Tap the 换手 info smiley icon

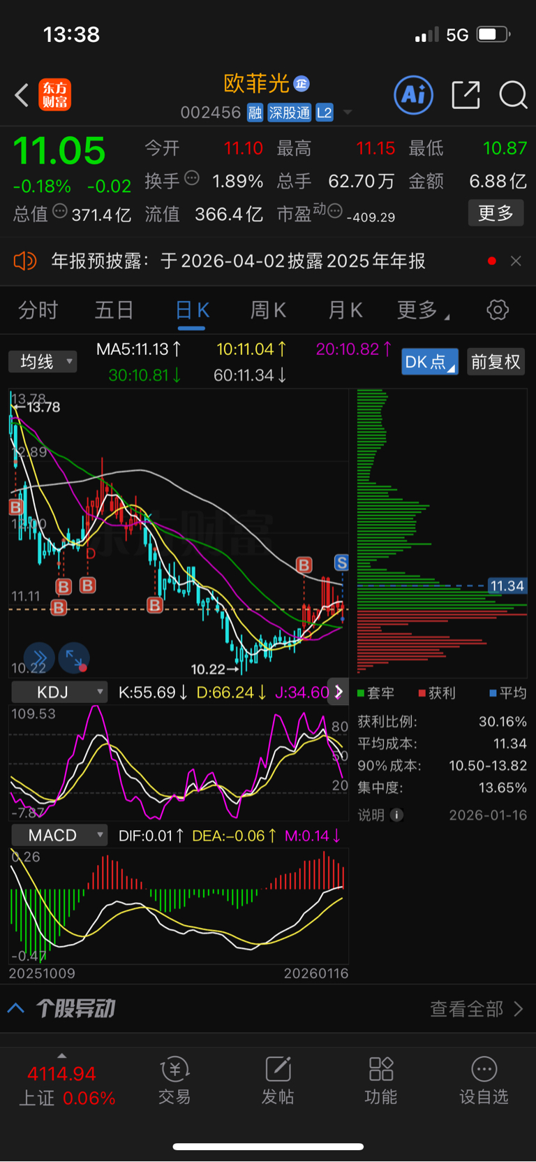(191, 177)
